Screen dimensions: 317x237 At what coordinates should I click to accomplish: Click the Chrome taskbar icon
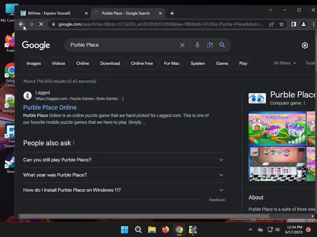[179, 230]
